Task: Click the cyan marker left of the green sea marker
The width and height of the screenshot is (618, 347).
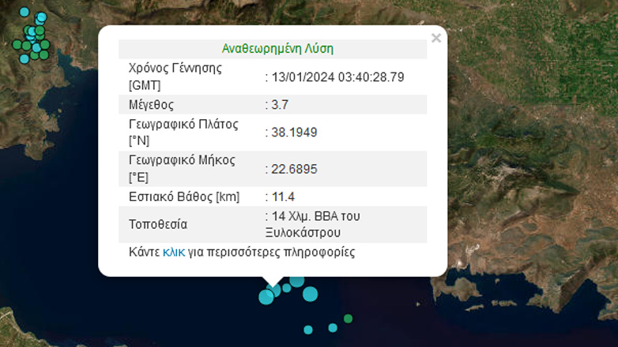Action: coord(333,327)
